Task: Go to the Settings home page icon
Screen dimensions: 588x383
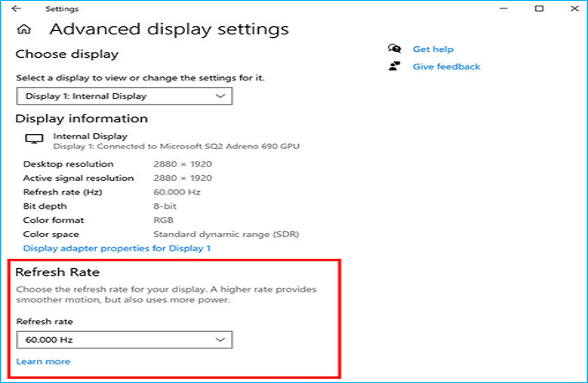Action: (x=24, y=30)
